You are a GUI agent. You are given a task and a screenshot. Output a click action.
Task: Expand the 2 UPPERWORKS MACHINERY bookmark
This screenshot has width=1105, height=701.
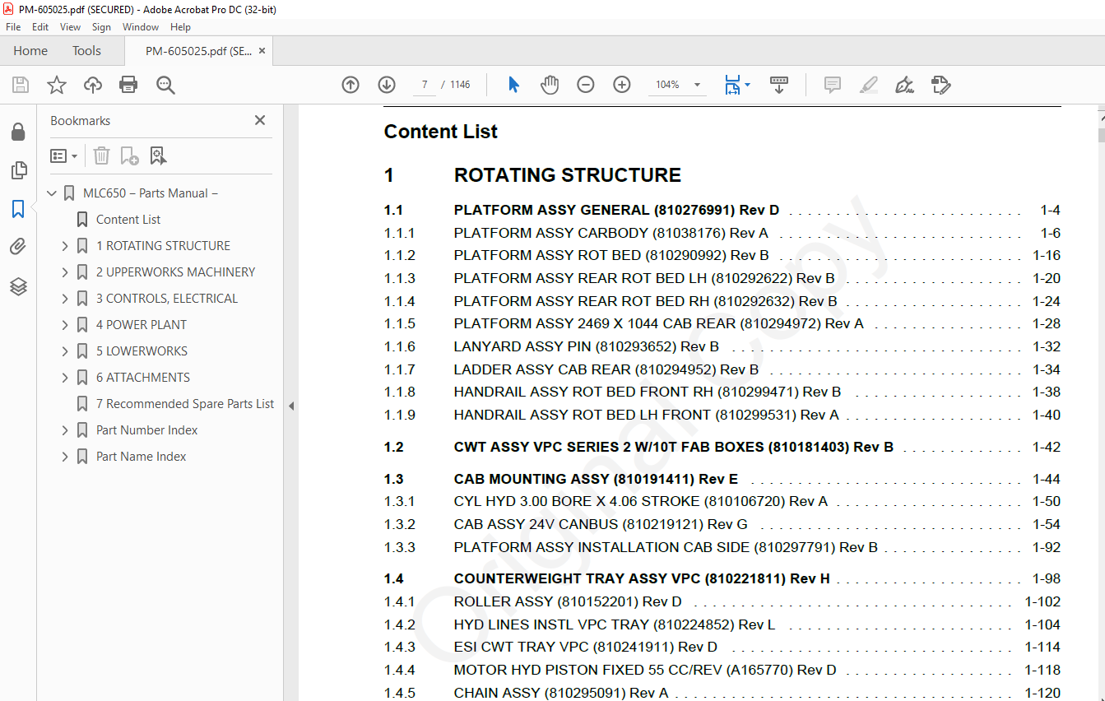click(x=65, y=272)
